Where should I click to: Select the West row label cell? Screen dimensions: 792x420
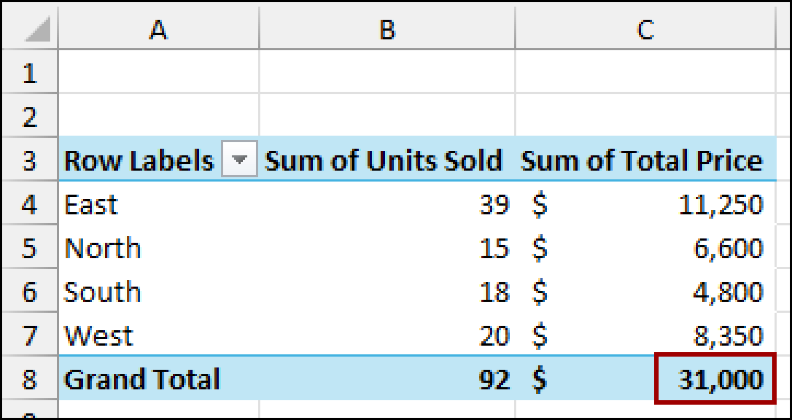coord(116,335)
